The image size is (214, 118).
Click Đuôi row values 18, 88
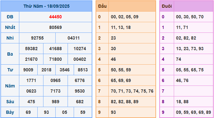tap(182, 102)
